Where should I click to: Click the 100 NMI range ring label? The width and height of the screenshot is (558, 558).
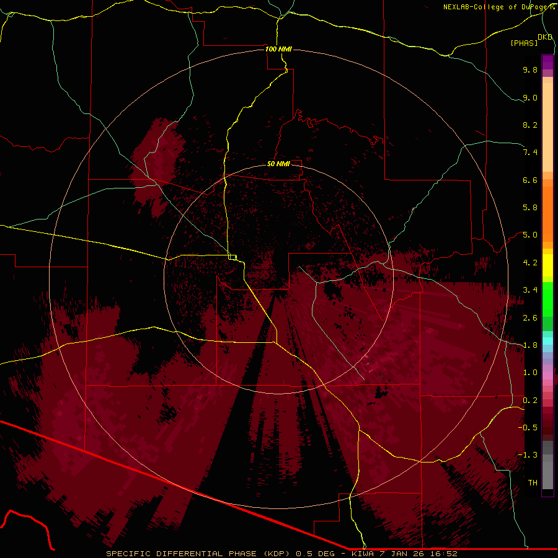[x=278, y=49]
